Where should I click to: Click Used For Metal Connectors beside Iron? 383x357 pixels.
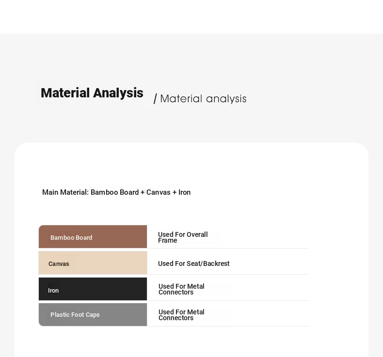point(181,289)
